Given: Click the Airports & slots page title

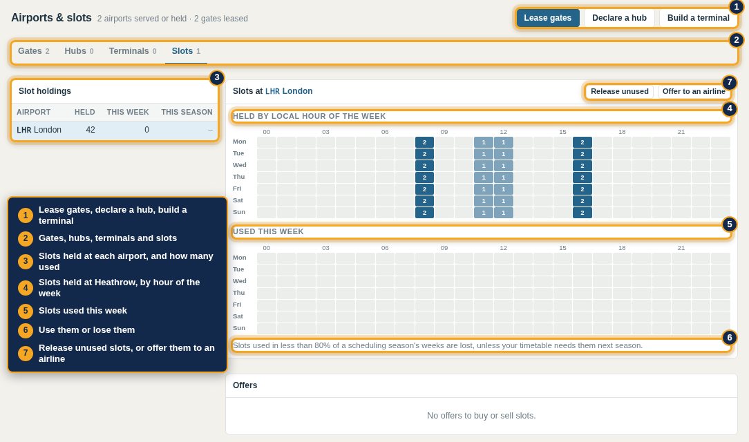Looking at the screenshot, I should pos(51,18).
